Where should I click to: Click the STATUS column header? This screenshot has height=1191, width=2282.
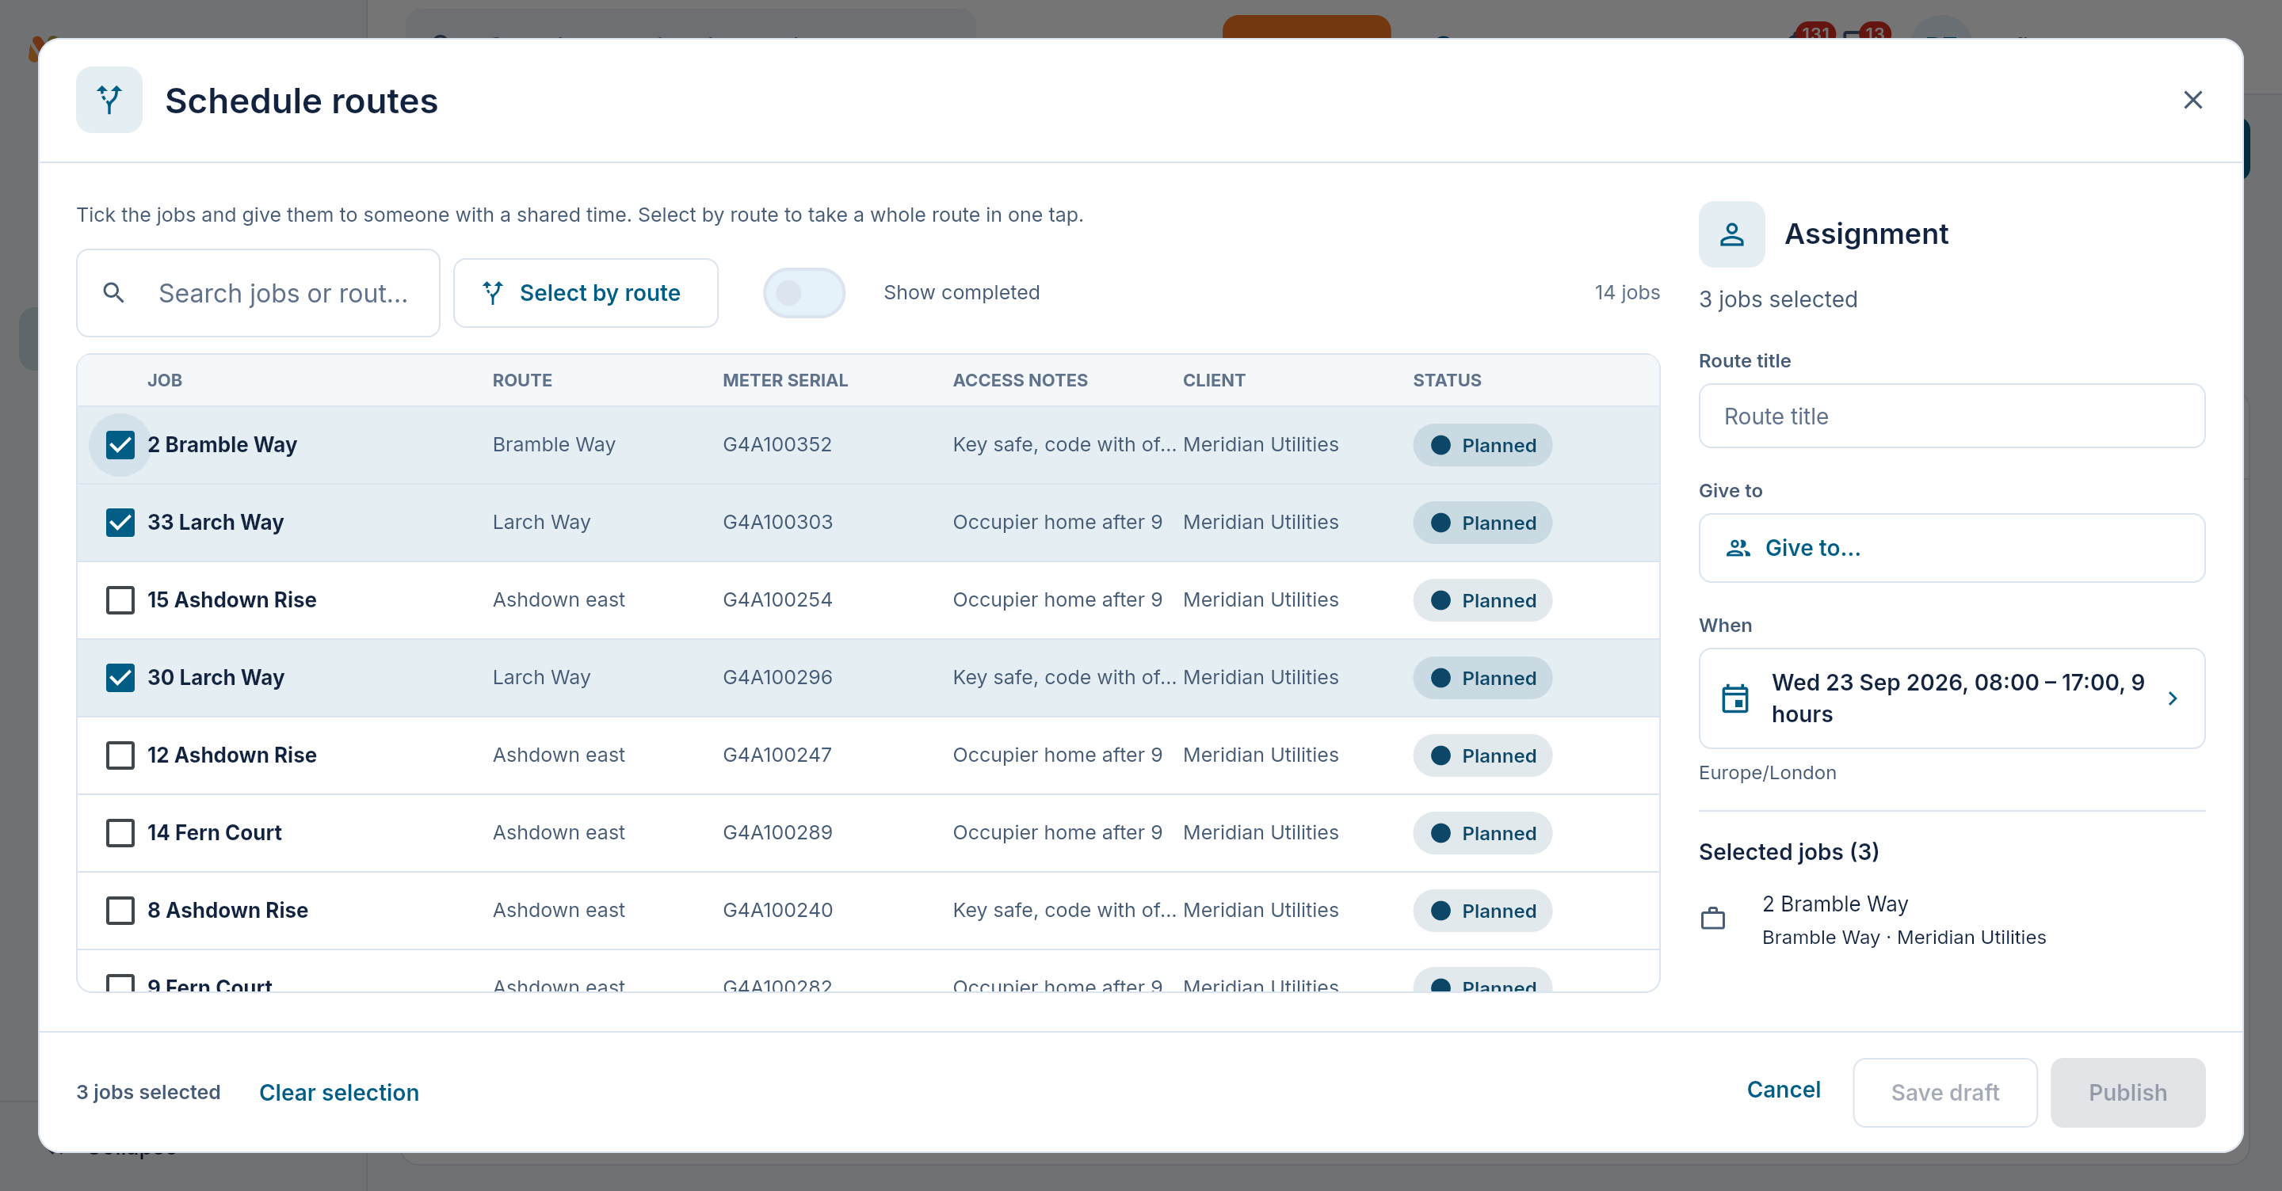[1447, 381]
